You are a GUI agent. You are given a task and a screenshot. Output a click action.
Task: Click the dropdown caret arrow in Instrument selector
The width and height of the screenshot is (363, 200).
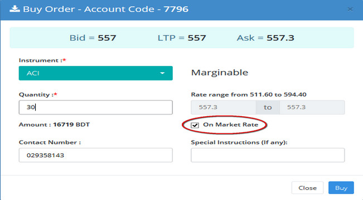click(162, 73)
